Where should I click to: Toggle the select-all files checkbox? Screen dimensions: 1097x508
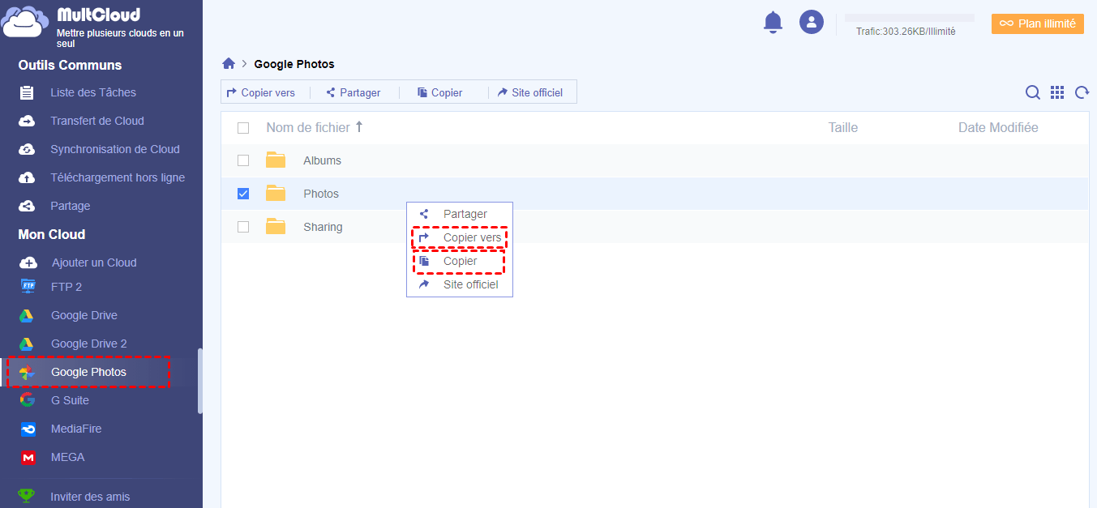pos(243,128)
